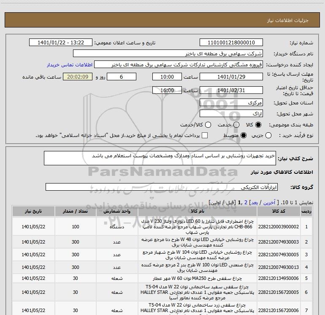
Task: Click product code 2282120156720006
Action: [x=279, y=310]
